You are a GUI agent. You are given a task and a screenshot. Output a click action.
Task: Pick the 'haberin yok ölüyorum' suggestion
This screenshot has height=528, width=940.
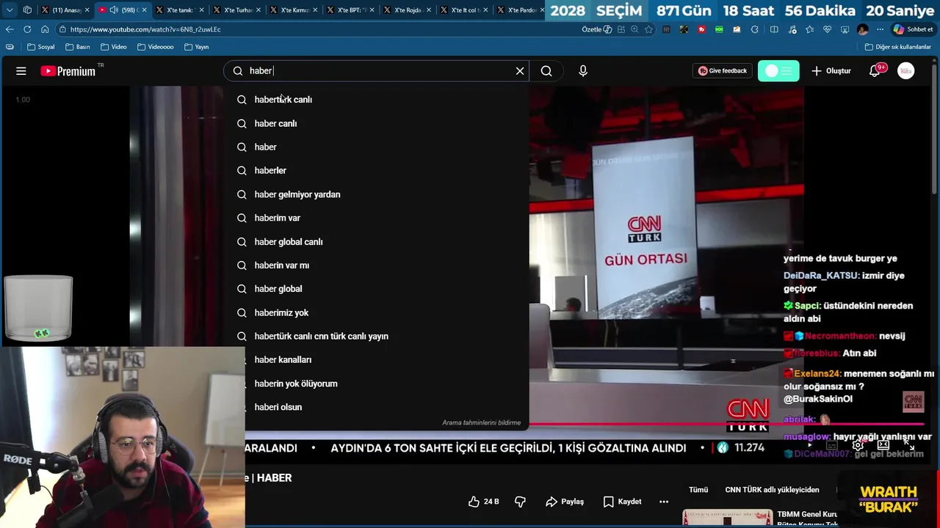387,384
